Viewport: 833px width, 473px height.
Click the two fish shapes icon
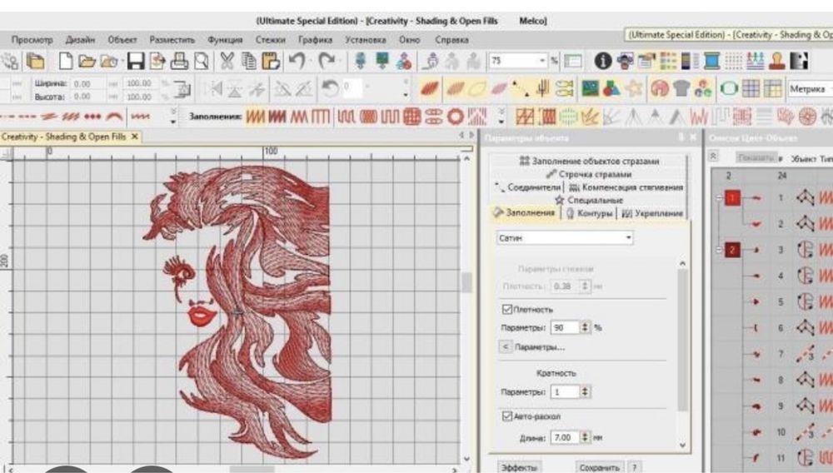pos(564,88)
